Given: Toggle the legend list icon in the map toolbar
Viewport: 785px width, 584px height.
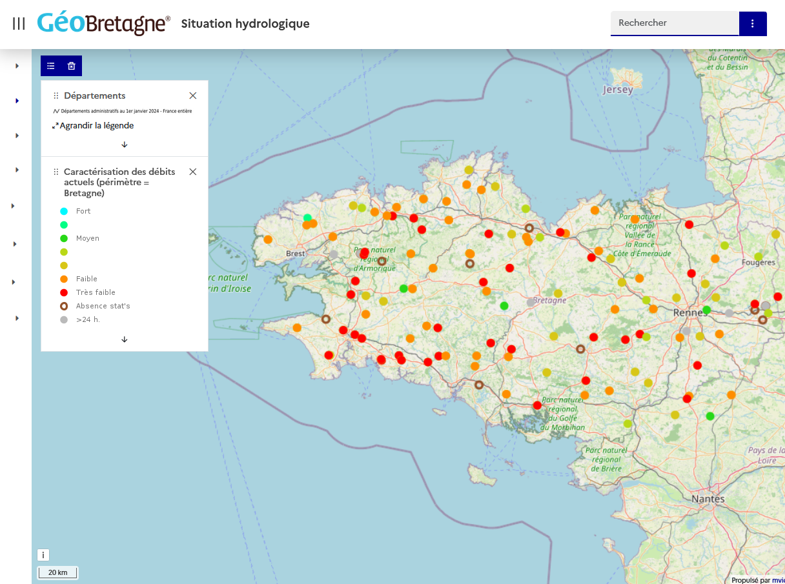Looking at the screenshot, I should [51, 66].
